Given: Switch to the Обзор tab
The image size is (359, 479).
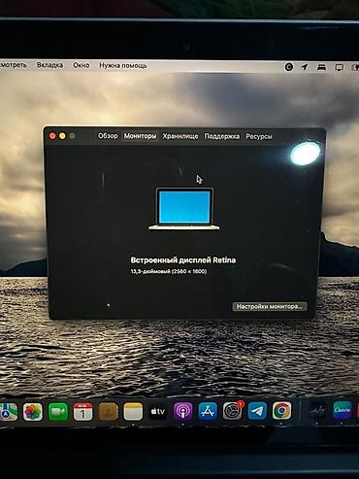Looking at the screenshot, I should click(108, 136).
